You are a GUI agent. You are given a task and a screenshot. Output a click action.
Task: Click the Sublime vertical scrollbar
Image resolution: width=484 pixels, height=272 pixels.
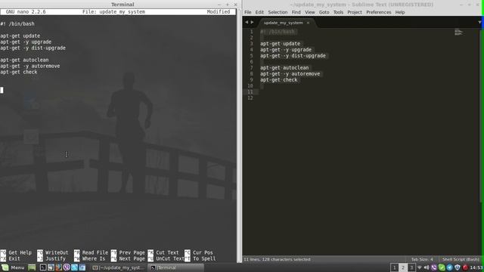[x=480, y=116]
